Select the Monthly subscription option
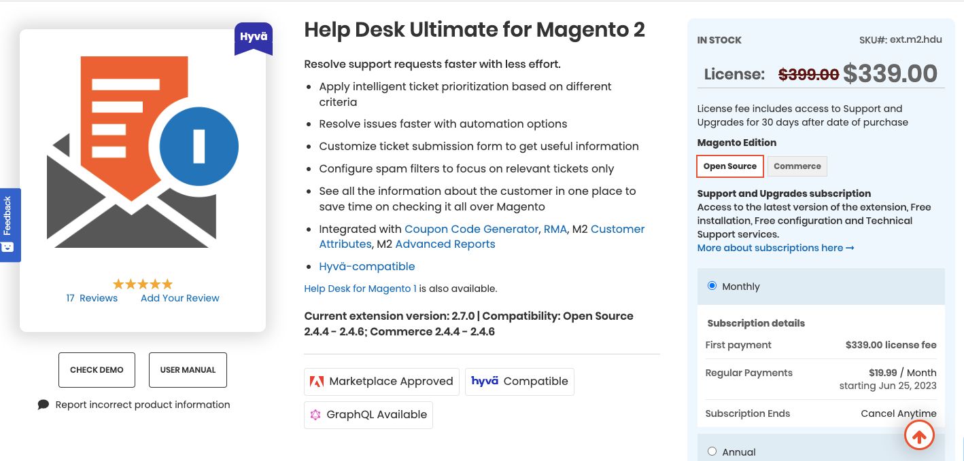The height and width of the screenshot is (461, 964). 712,285
